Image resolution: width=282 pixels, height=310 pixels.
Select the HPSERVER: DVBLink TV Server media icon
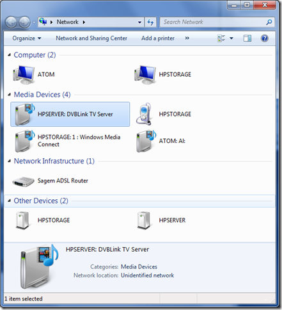[x=24, y=114]
